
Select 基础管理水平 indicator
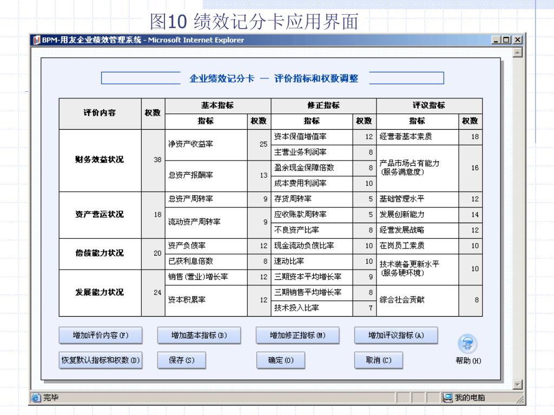tap(417, 199)
